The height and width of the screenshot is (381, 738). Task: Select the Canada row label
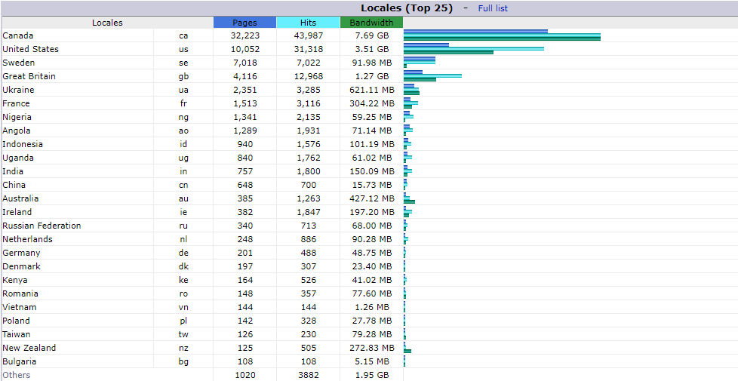(x=18, y=35)
